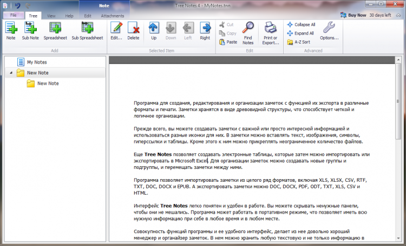Click the bold words Tree Notes after Еще
Screen dimensions: 406x246
pyautogui.click(x=158, y=154)
